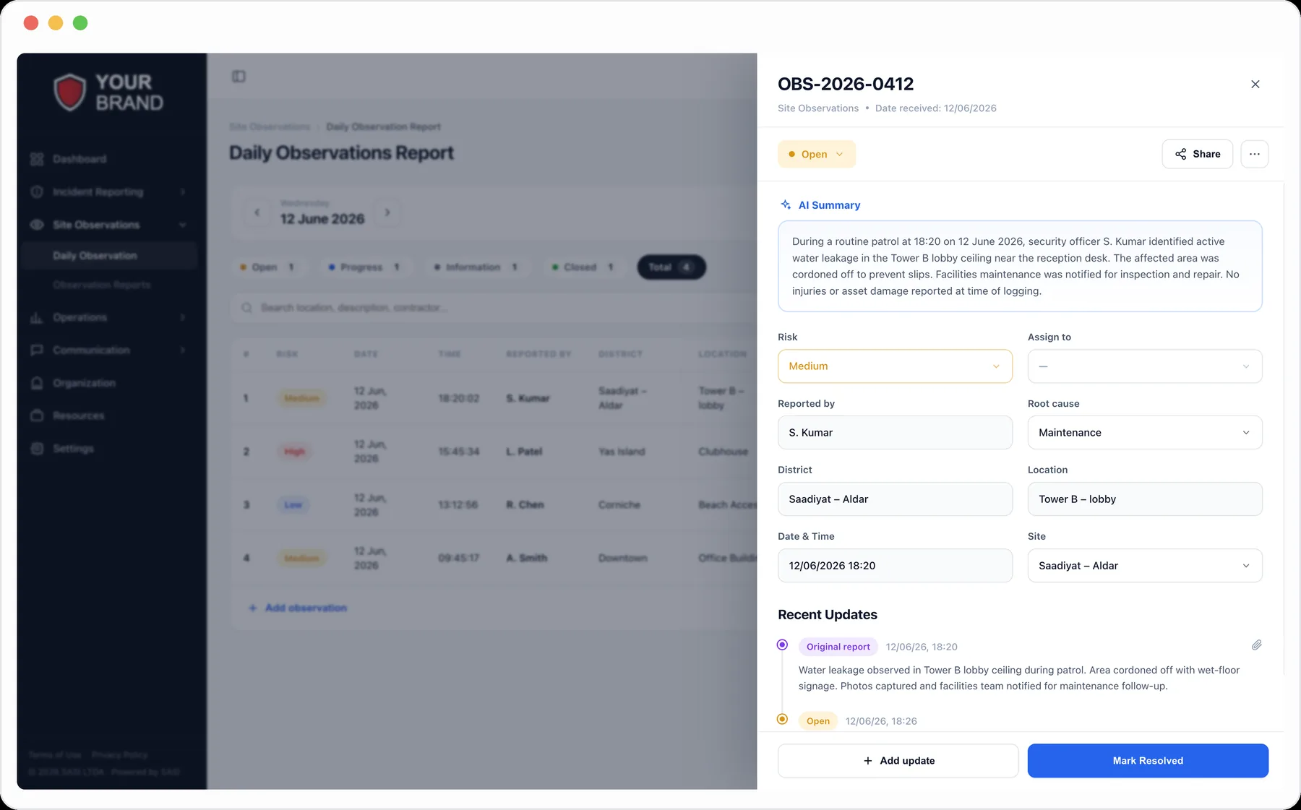Image resolution: width=1301 pixels, height=810 pixels.
Task: Select Daily Observation sidebar item
Action: (x=108, y=256)
